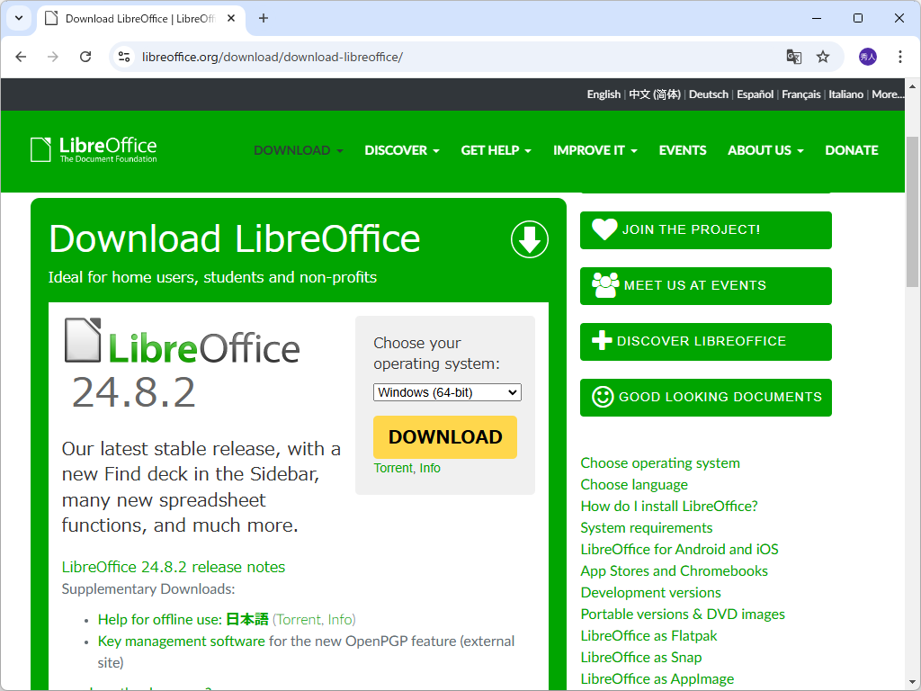Click the yellow DOWNLOAD button

[x=444, y=437]
